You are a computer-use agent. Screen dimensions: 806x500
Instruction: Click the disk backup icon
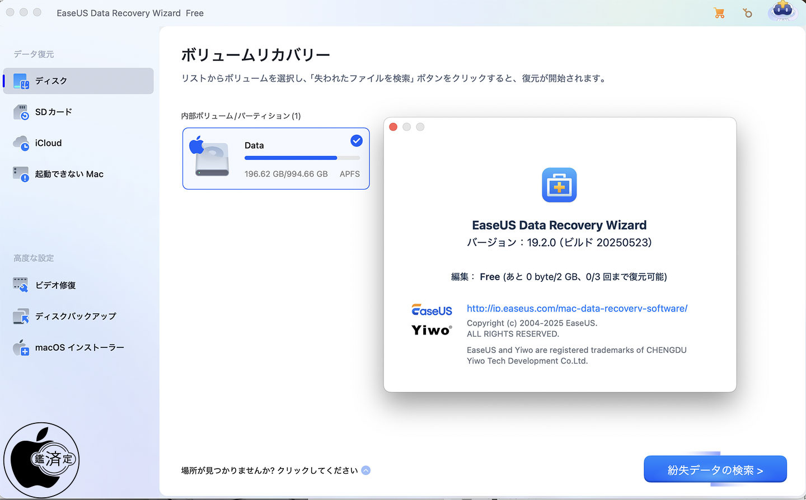click(x=21, y=316)
